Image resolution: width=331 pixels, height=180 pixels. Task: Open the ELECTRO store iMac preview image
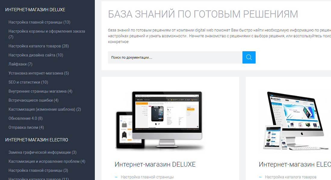(296, 120)
